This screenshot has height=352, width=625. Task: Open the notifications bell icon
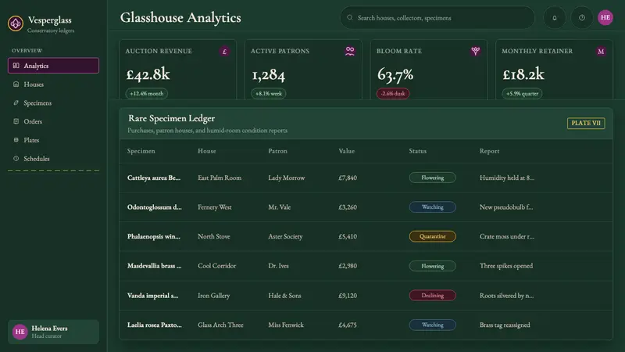click(x=555, y=17)
